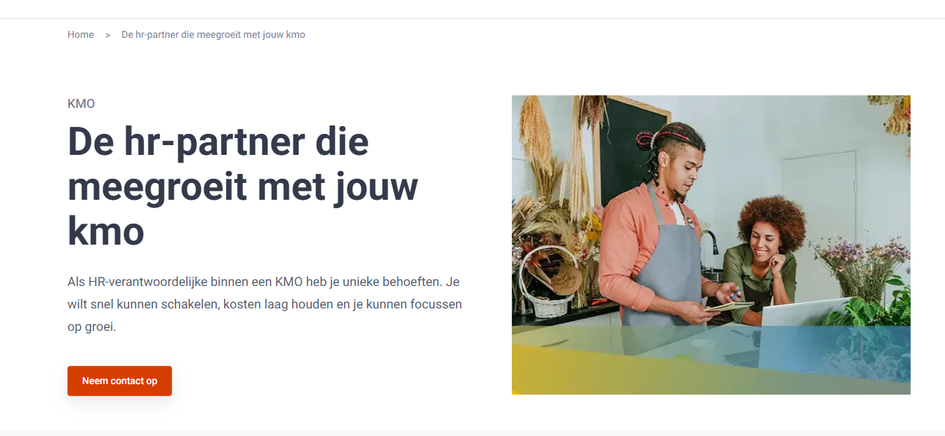Click the man in the gray apron
The image size is (945, 436).
click(x=657, y=231)
